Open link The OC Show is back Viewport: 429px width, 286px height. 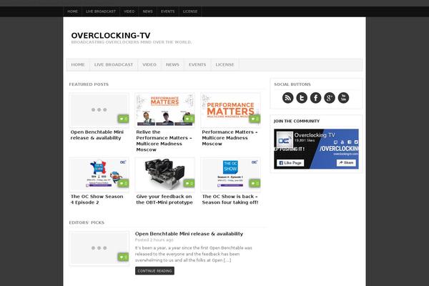230,199
